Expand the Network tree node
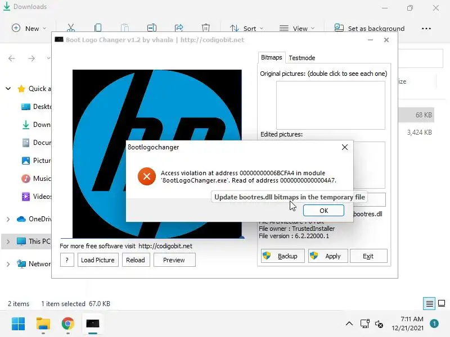The width and height of the screenshot is (450, 337). [x=8, y=264]
